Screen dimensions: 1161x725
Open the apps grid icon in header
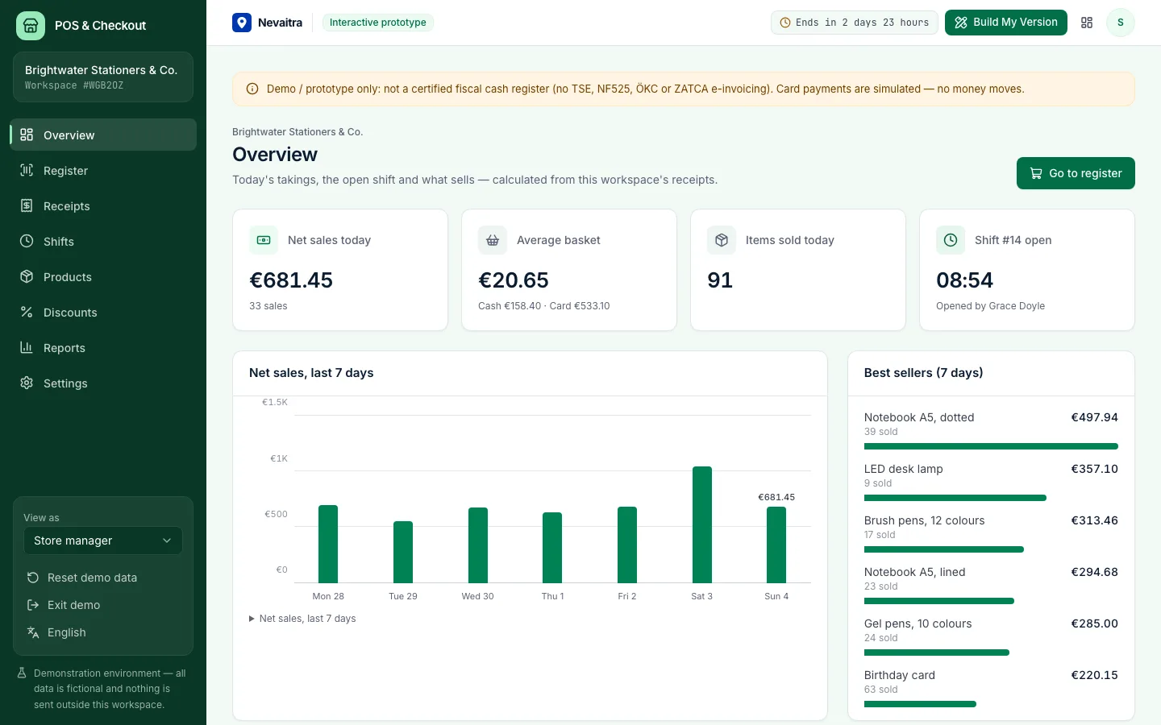[1087, 23]
